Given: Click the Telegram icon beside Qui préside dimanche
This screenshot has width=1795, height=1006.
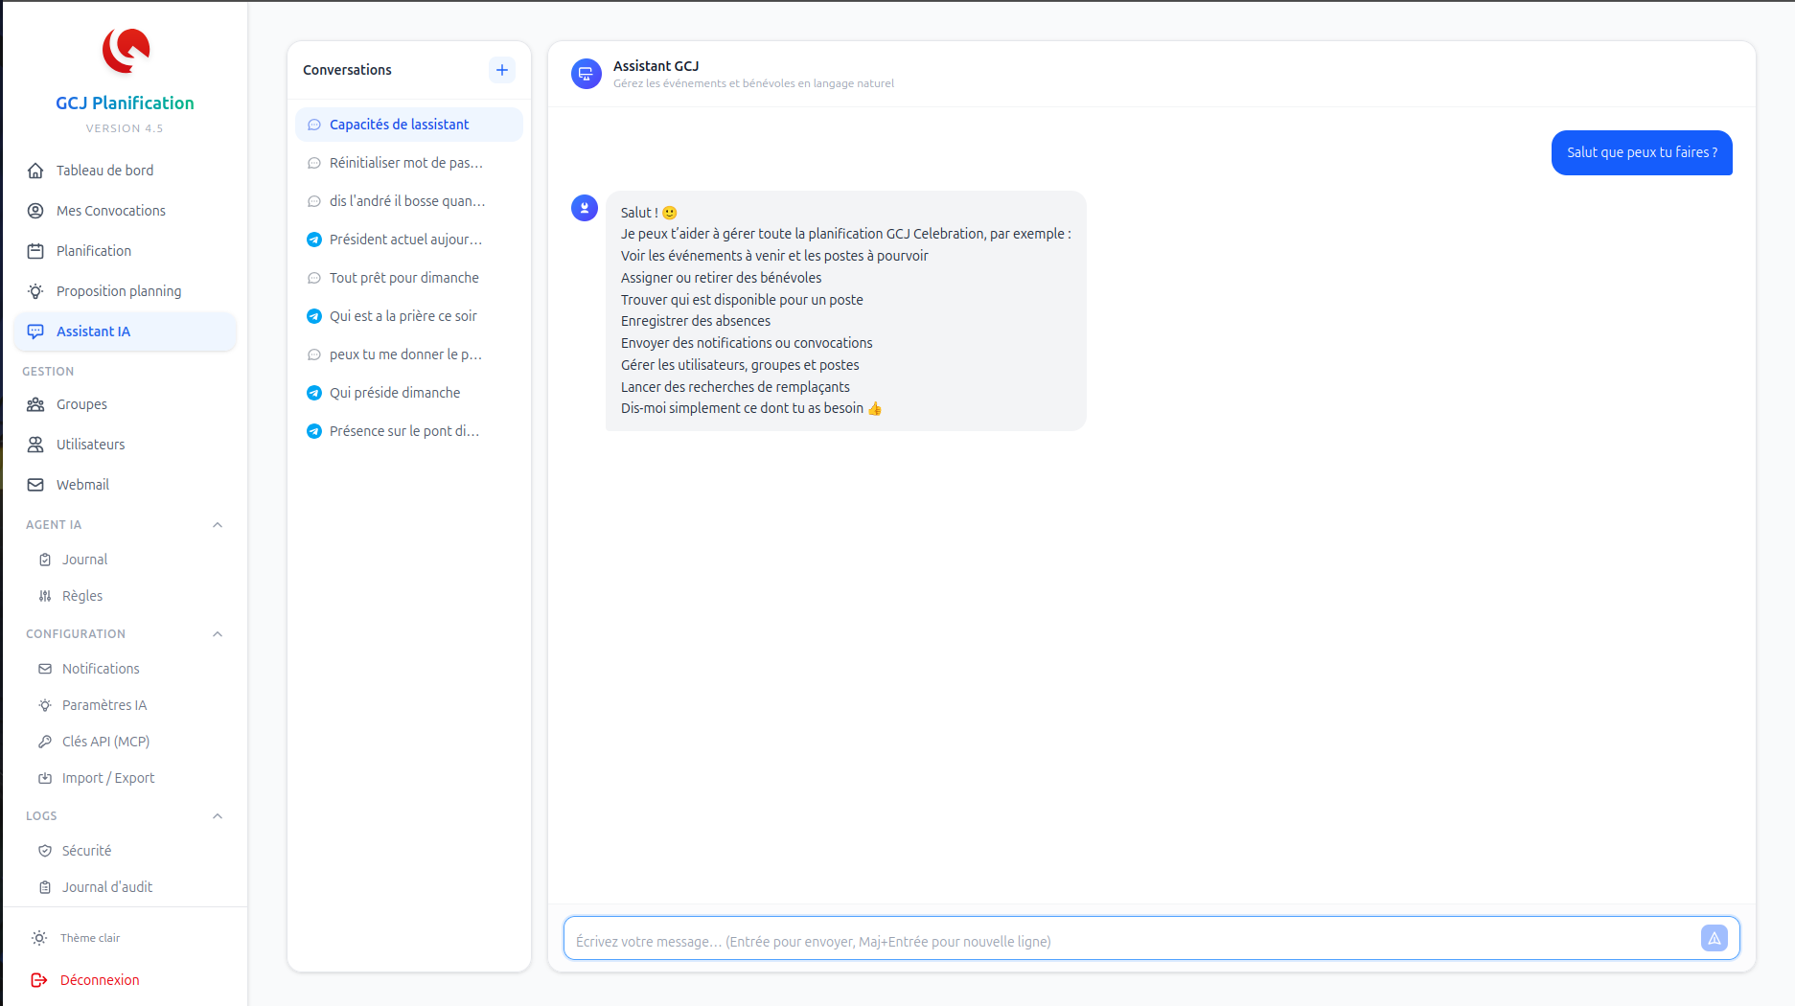Looking at the screenshot, I should click(x=313, y=393).
